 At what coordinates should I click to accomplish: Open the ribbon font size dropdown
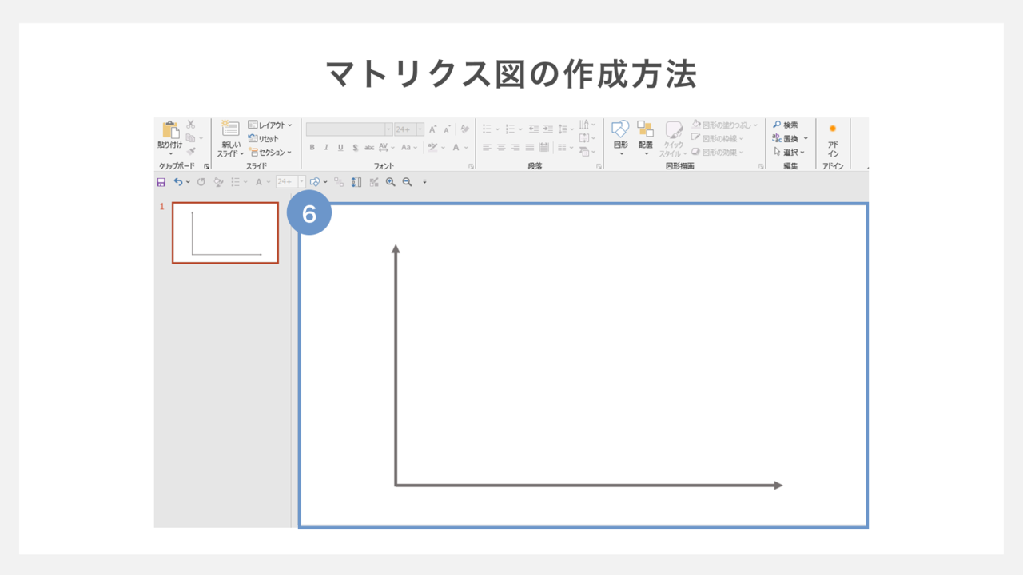tap(420, 129)
